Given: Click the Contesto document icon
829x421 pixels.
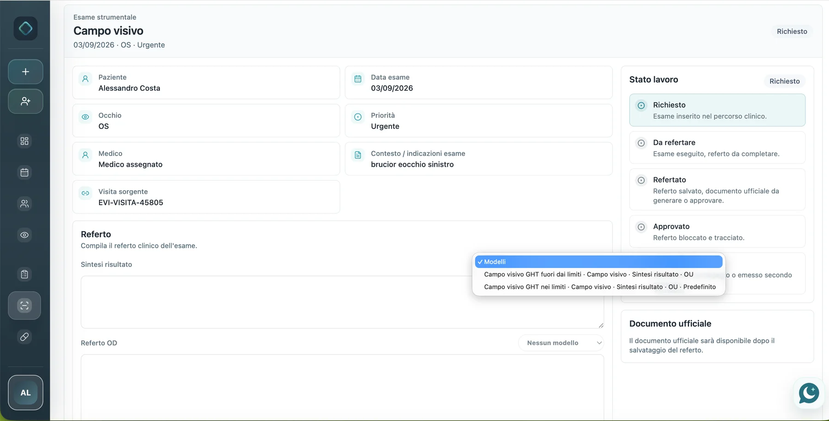Looking at the screenshot, I should tap(358, 155).
